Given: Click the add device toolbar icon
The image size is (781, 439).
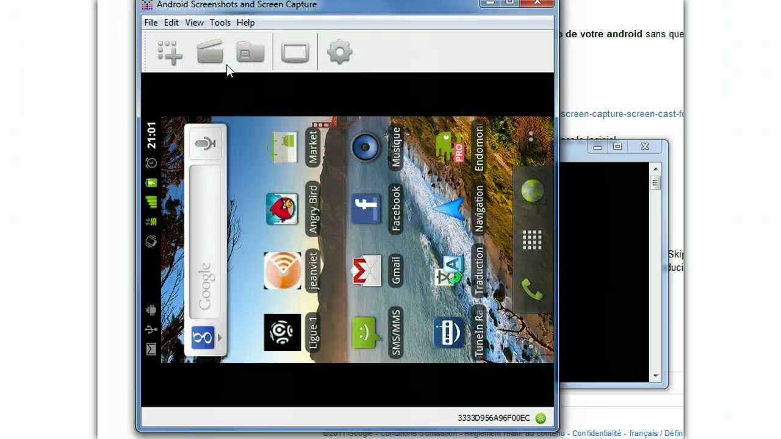Looking at the screenshot, I should click(x=170, y=52).
